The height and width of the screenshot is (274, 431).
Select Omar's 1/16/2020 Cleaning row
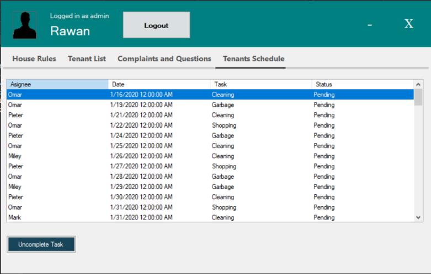210,95
